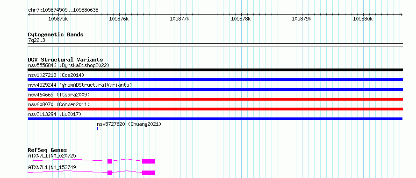The image size is (416, 178).
Task: Click the left arrowhead of the ruler
Action: coord(29,14)
